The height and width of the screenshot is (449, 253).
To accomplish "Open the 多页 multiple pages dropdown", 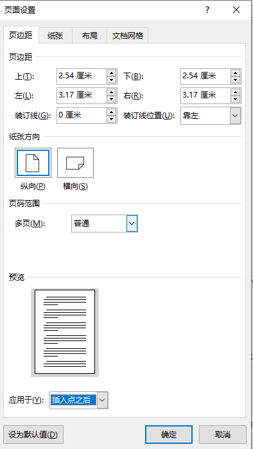I will click(132, 224).
